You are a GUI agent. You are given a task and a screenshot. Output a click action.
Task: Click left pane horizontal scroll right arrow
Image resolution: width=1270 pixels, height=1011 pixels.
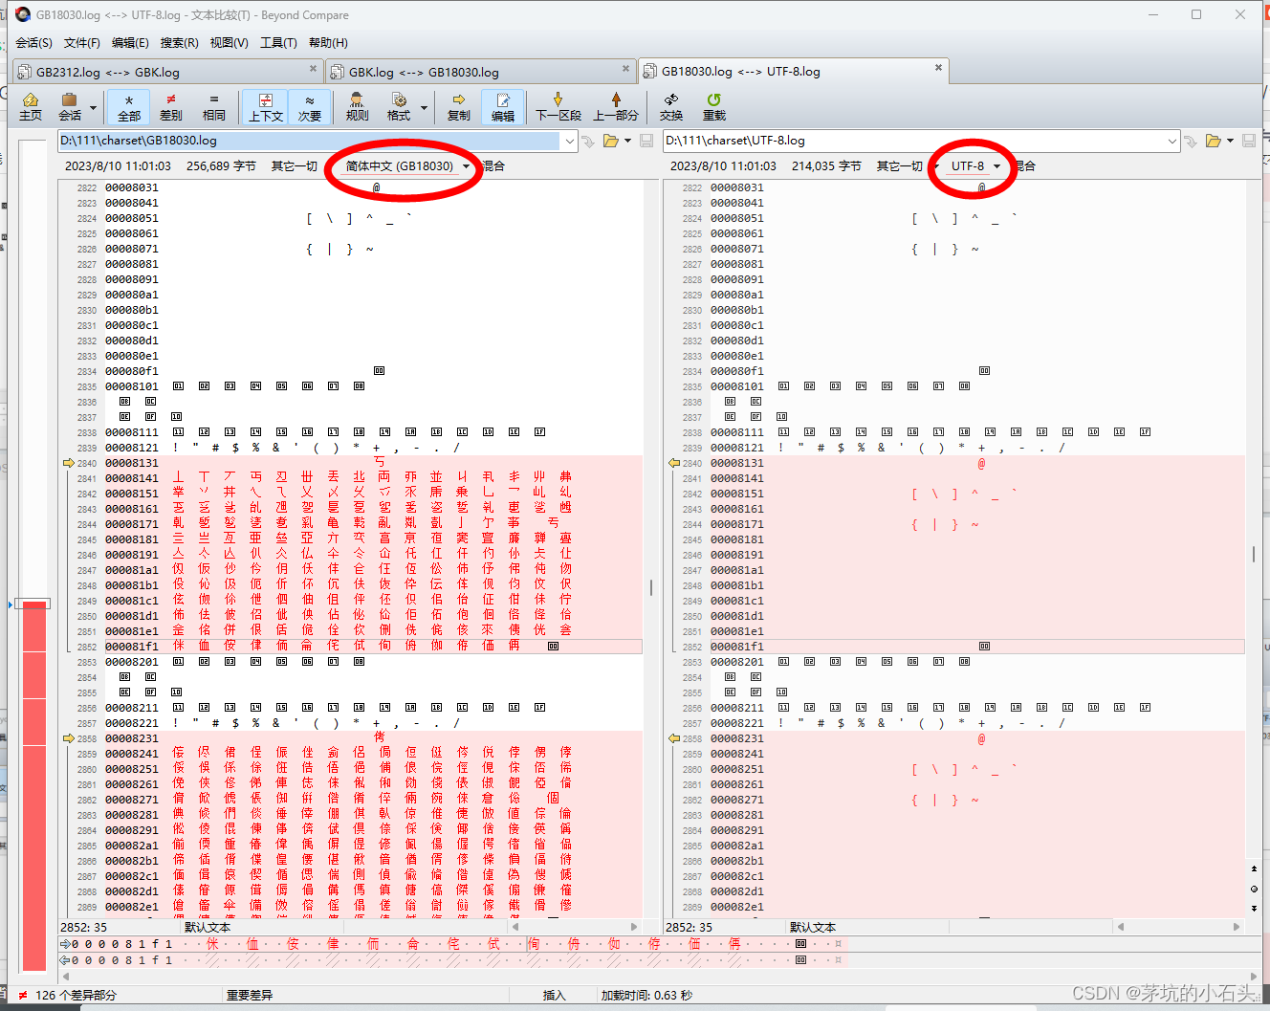[633, 927]
